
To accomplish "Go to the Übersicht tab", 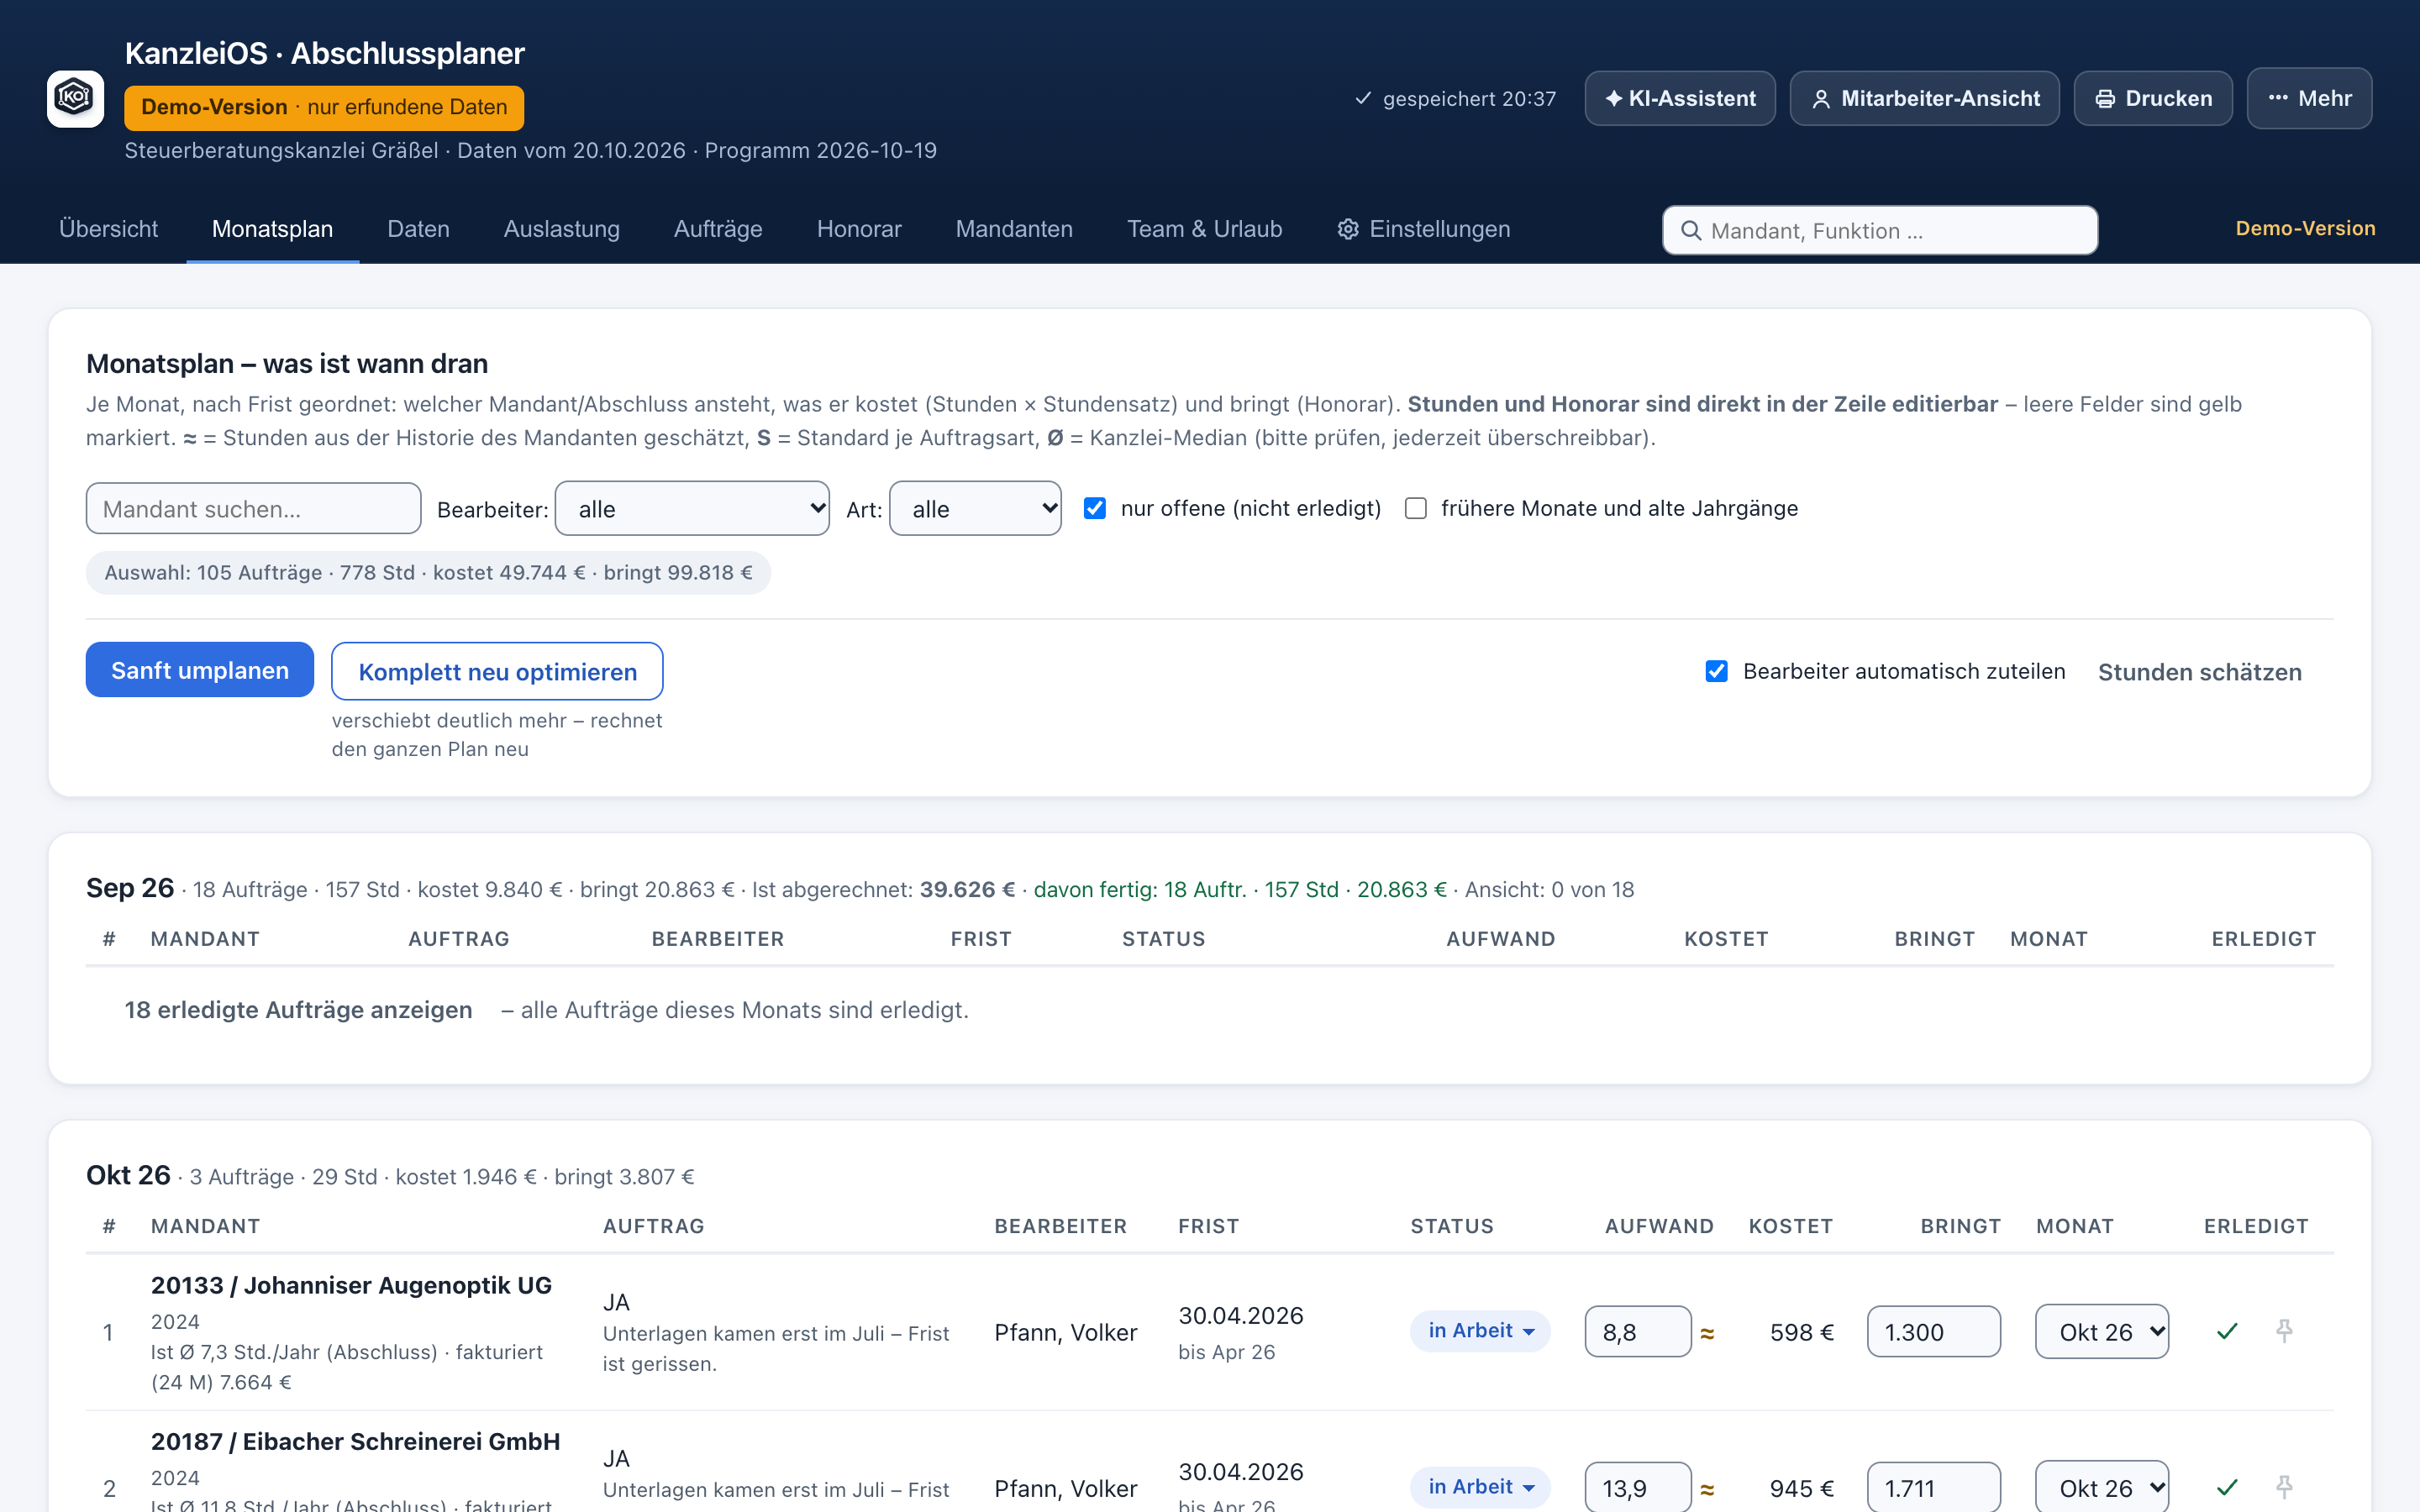I will coord(108,229).
